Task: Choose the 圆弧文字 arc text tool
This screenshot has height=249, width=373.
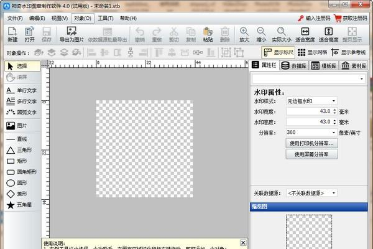Action: (22, 112)
